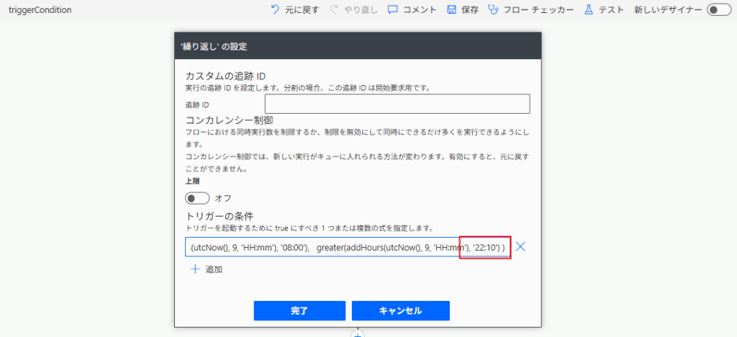
Task: Click the キャンセル button
Action: [x=400, y=310]
